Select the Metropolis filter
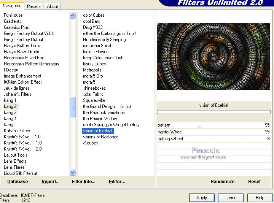The height and width of the screenshot is (203, 274). [92, 70]
